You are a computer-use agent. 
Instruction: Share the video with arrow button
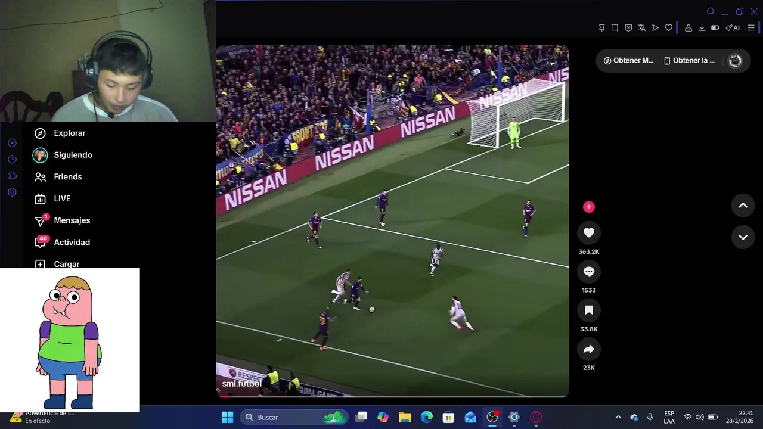coord(588,349)
